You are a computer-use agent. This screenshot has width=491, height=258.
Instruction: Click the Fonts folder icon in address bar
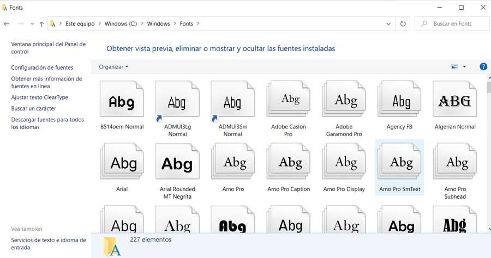tap(53, 24)
